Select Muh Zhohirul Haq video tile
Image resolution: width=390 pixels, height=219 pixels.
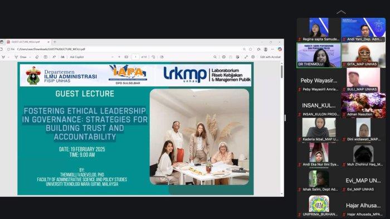(363, 155)
